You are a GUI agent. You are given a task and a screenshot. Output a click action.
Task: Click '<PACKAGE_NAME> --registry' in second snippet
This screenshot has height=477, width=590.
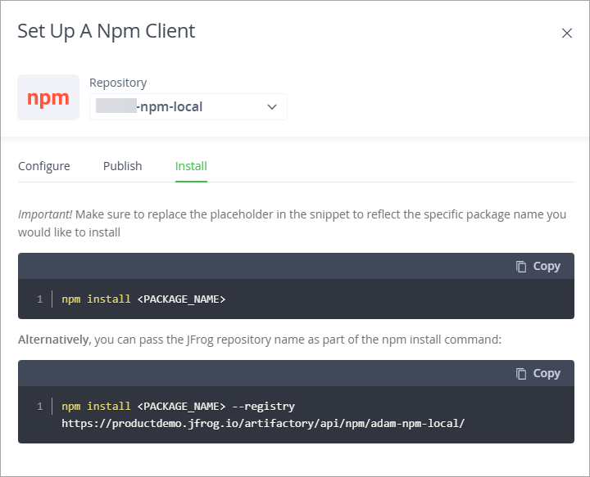coord(216,407)
